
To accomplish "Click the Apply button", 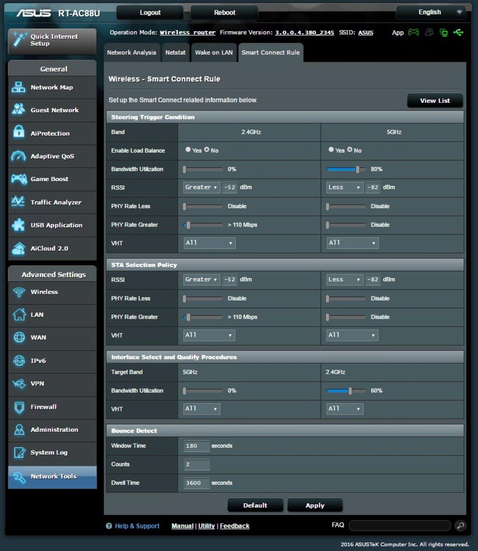I will click(315, 505).
